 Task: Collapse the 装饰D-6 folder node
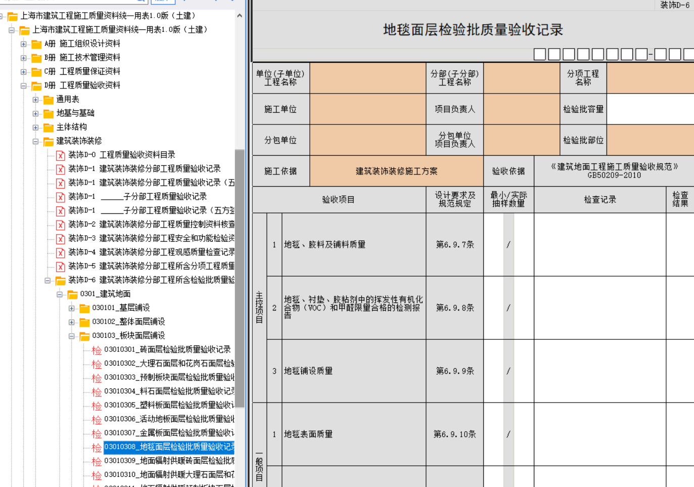click(48, 281)
